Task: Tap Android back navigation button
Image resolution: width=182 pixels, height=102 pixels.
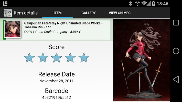Action: pyautogui.click(x=176, y=79)
